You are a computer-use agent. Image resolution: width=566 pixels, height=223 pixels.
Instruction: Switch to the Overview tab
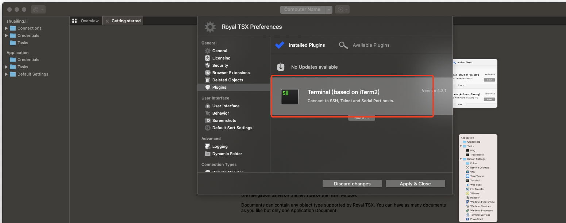pos(86,21)
